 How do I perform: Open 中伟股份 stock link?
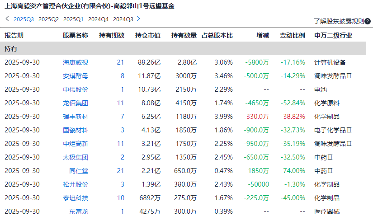[76, 89]
